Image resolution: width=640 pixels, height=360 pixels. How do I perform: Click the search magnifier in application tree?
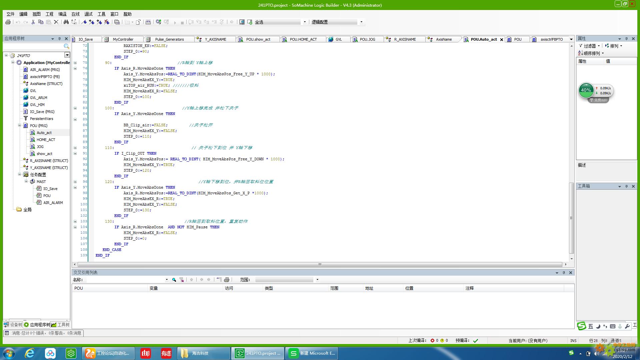66,46
